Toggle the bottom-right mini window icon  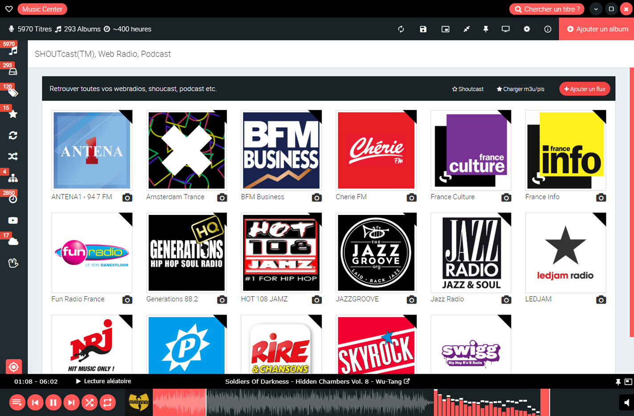coord(628,382)
